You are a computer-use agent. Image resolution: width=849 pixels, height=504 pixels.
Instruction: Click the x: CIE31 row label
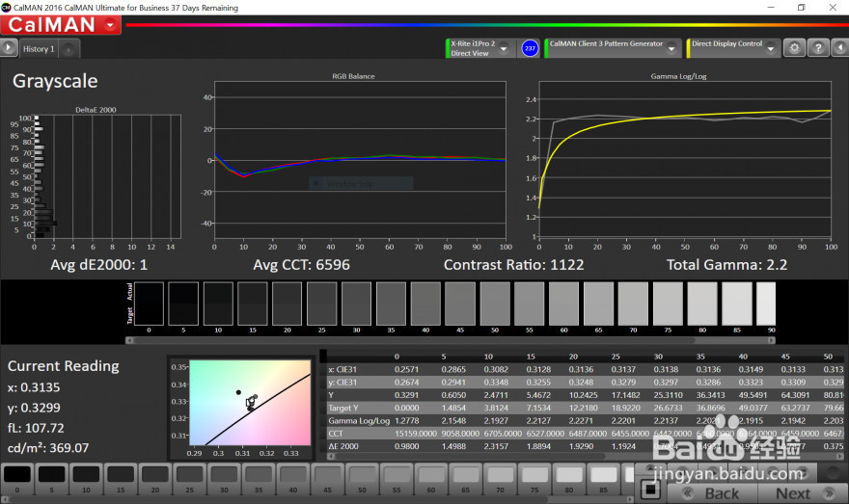[342, 369]
